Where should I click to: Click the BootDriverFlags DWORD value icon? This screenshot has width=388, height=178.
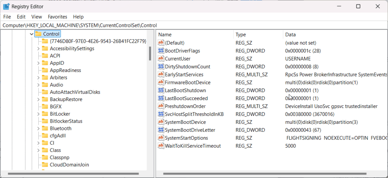pos(161,51)
